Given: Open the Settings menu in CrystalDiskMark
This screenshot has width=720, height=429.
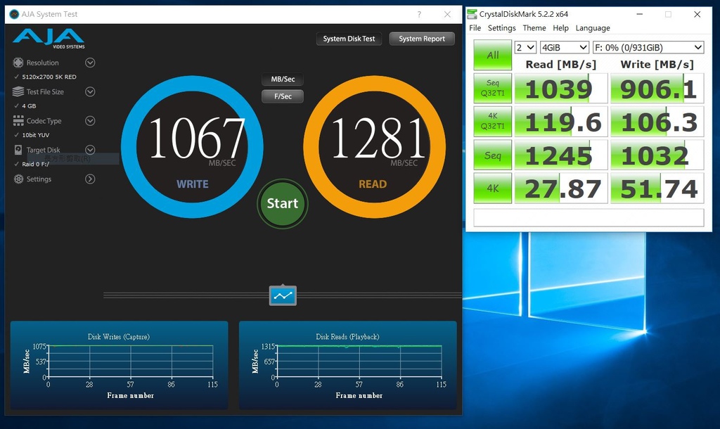Looking at the screenshot, I should pyautogui.click(x=501, y=28).
